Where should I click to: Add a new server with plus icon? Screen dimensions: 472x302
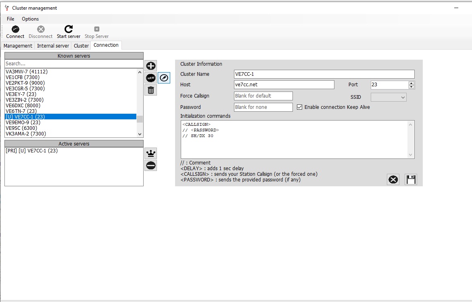(151, 66)
